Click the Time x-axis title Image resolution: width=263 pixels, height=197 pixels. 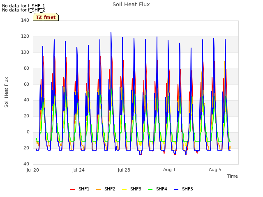[232, 176]
